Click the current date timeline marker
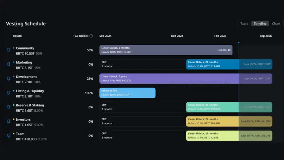 click(x=239, y=43)
